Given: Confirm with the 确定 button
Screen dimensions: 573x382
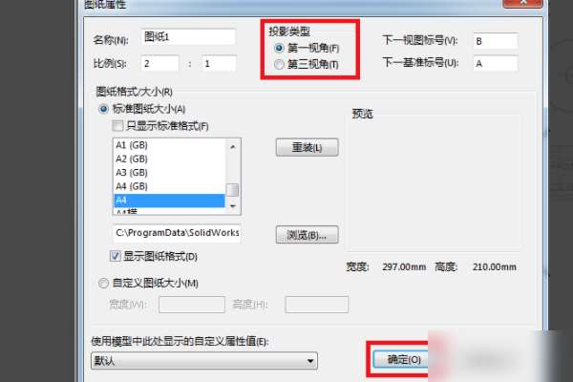Looking at the screenshot, I should (x=400, y=359).
